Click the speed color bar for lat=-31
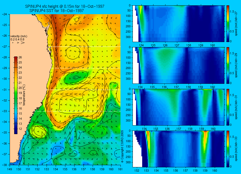The width and height of the screenshot is (241, 174). (x=228, y=107)
